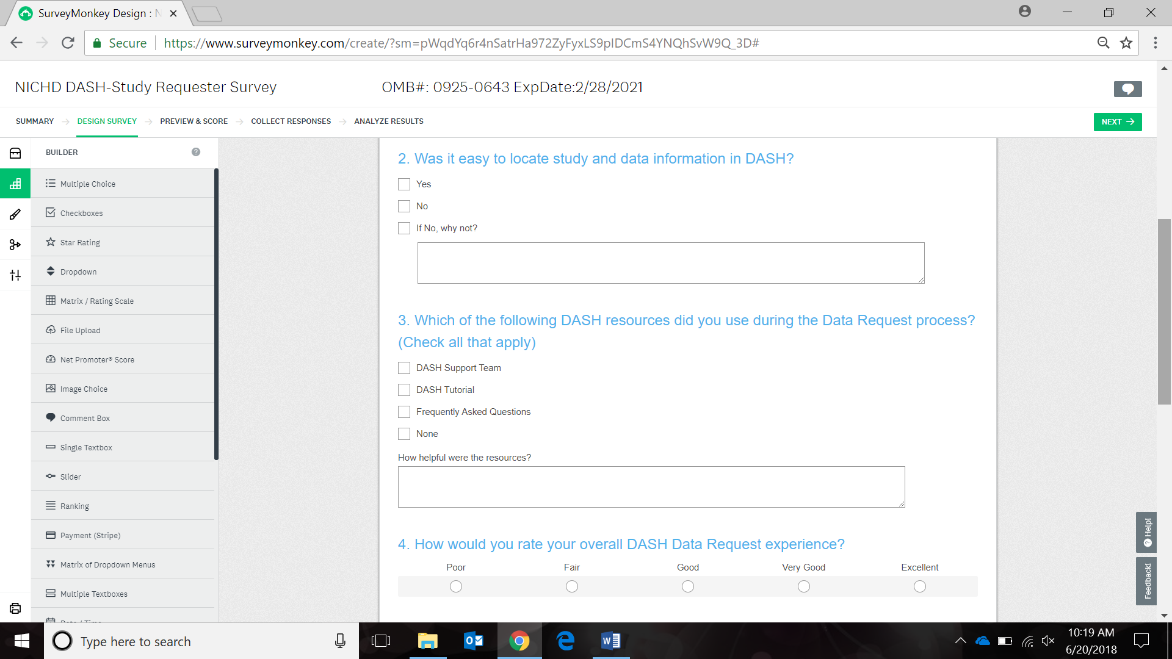
Task: Switch to the Preview & Score tab
Action: tap(194, 121)
